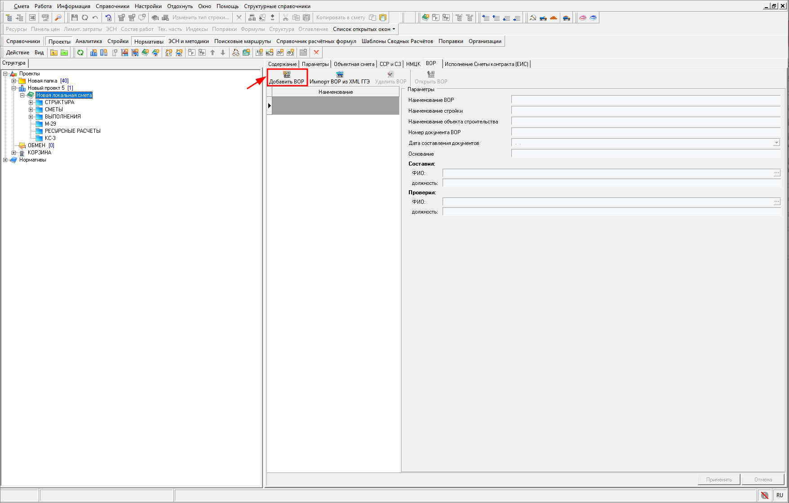
Task: Click the pink books stack icon
Action: [583, 18]
